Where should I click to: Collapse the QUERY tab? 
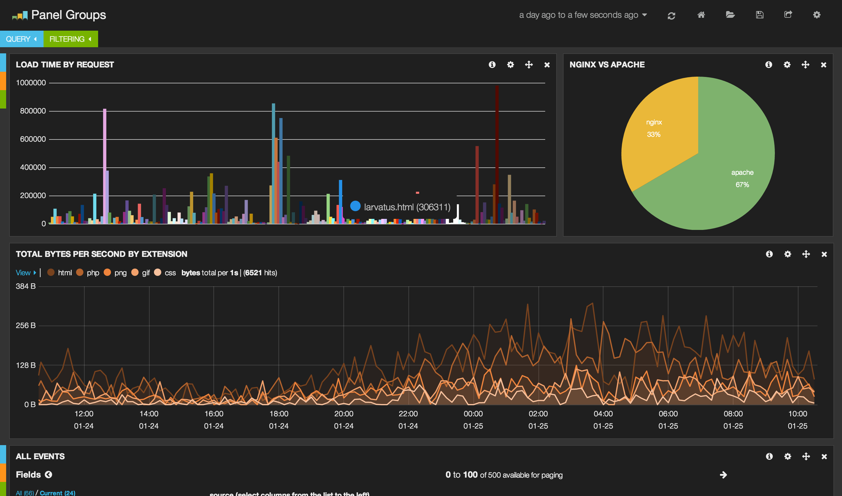[x=21, y=39]
